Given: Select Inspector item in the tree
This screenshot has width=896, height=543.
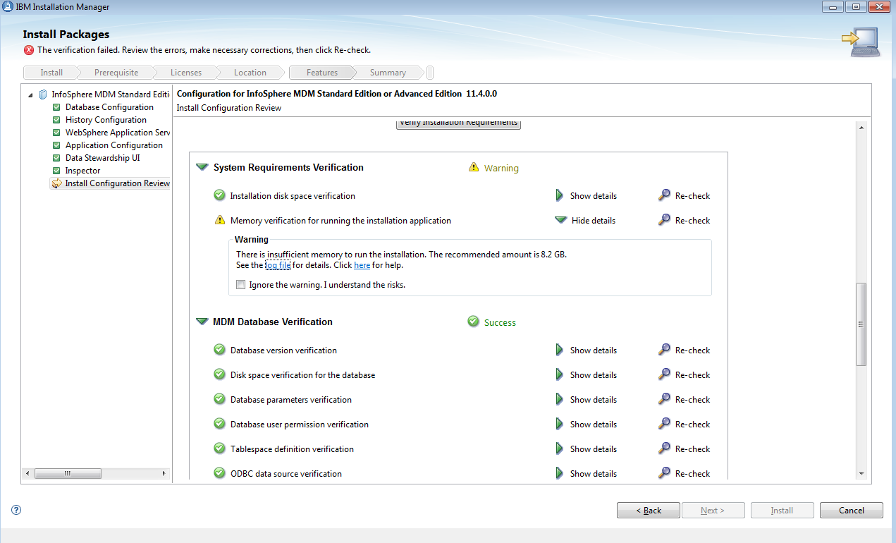Looking at the screenshot, I should (x=83, y=171).
